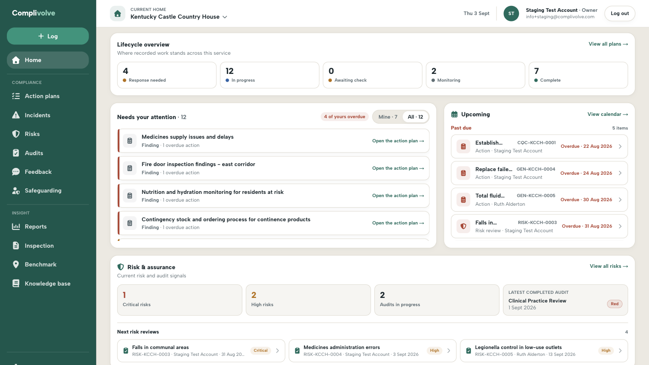Click clipboard icon on Contingency stock row
649x365 pixels.
[x=130, y=223]
